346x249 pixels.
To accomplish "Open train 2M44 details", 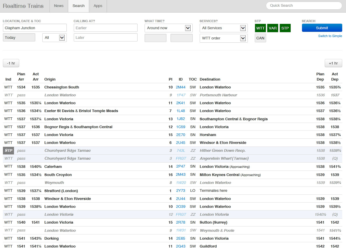I will 180,87.
